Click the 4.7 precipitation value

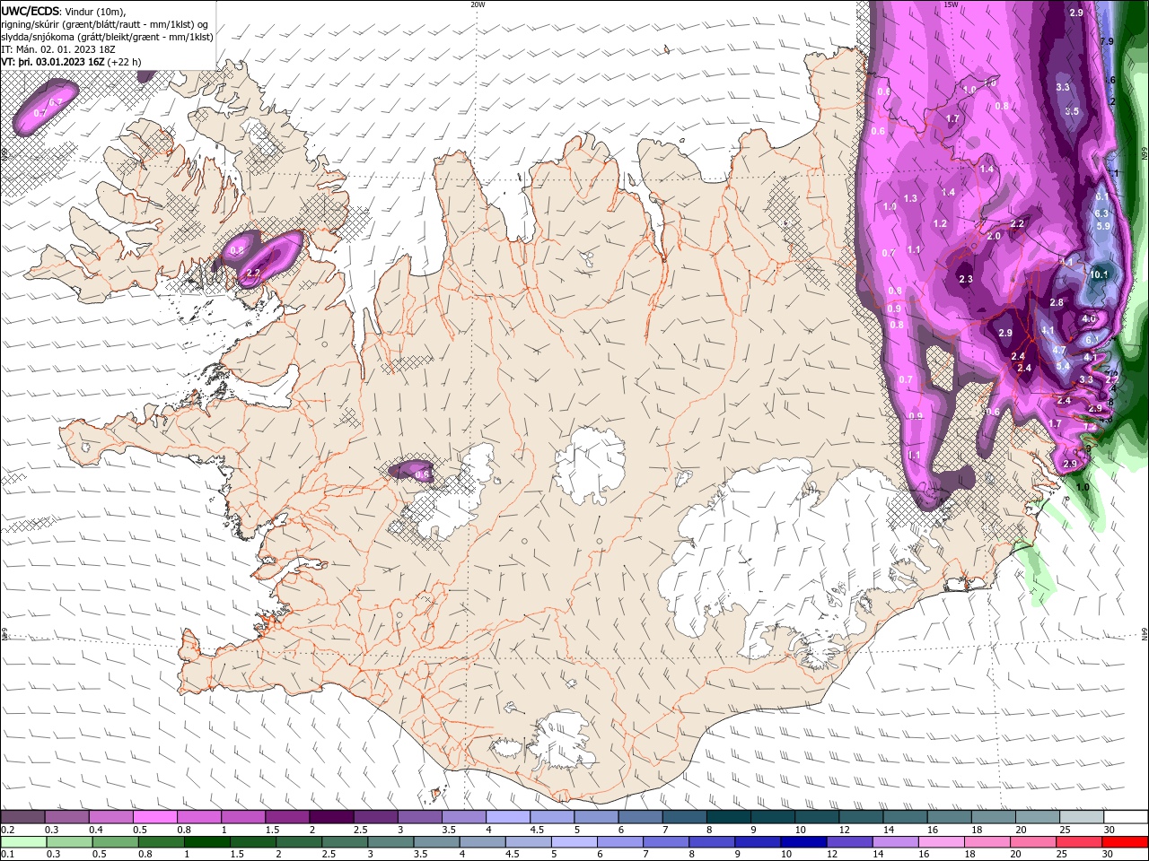click(1059, 350)
